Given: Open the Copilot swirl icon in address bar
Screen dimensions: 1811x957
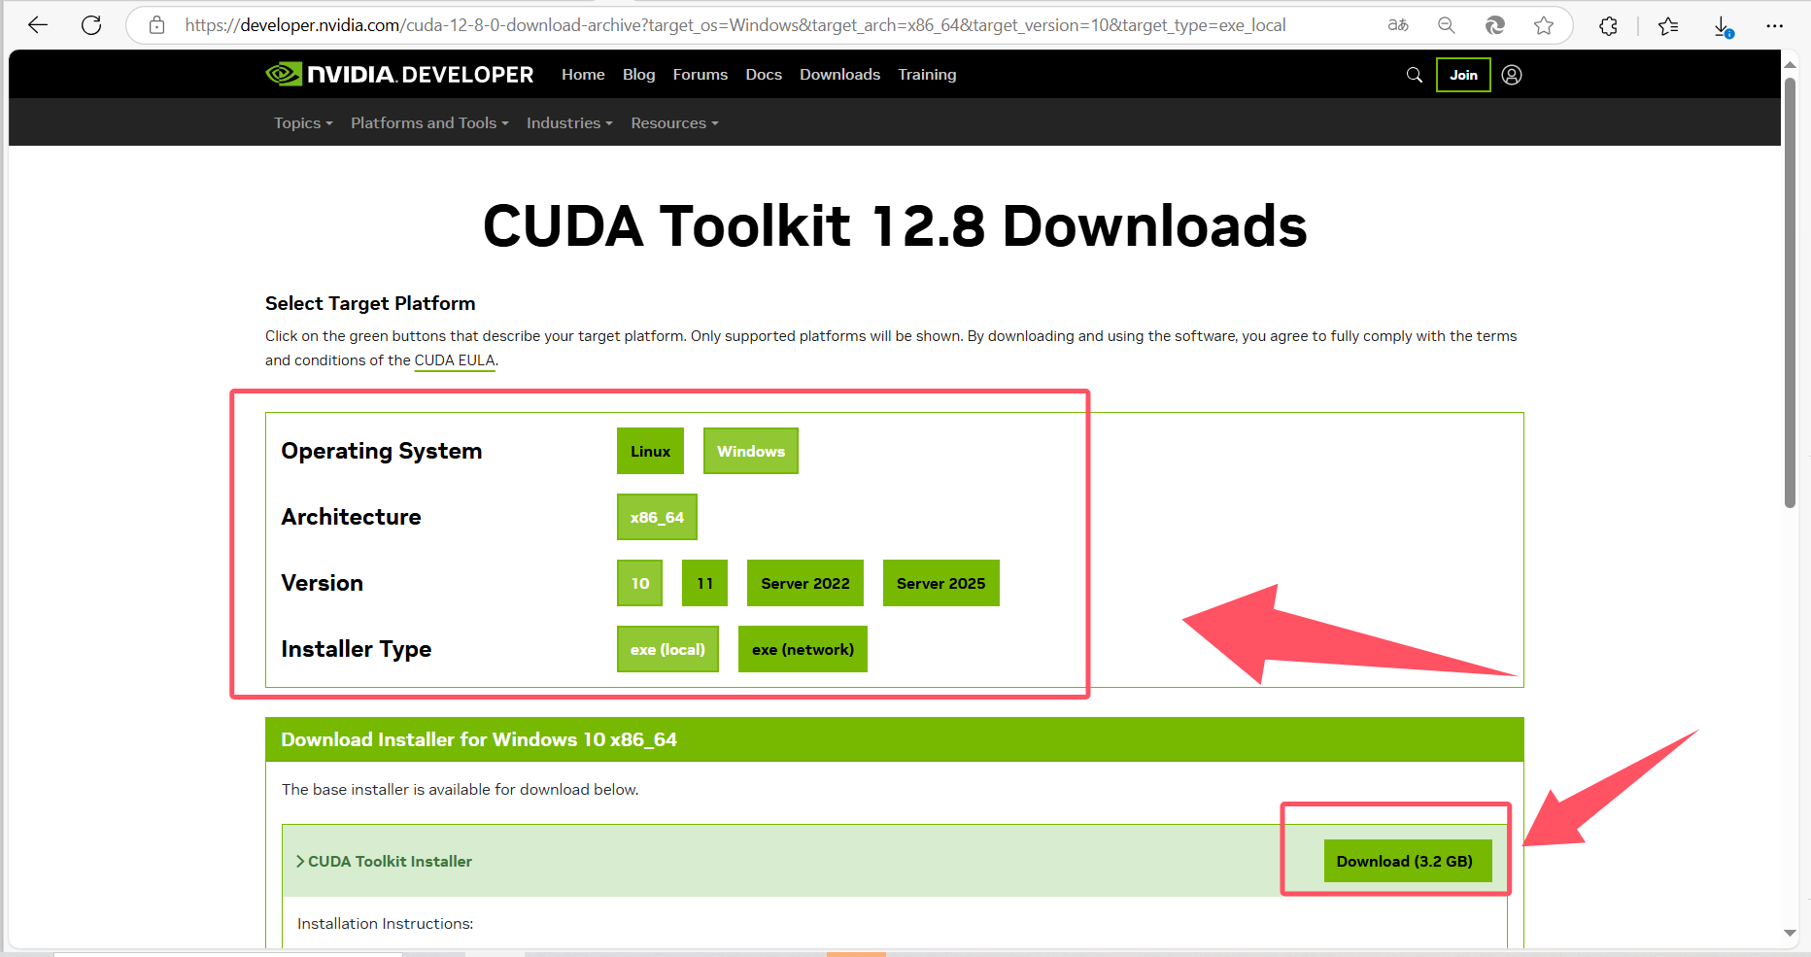Looking at the screenshot, I should pyautogui.click(x=1495, y=25).
